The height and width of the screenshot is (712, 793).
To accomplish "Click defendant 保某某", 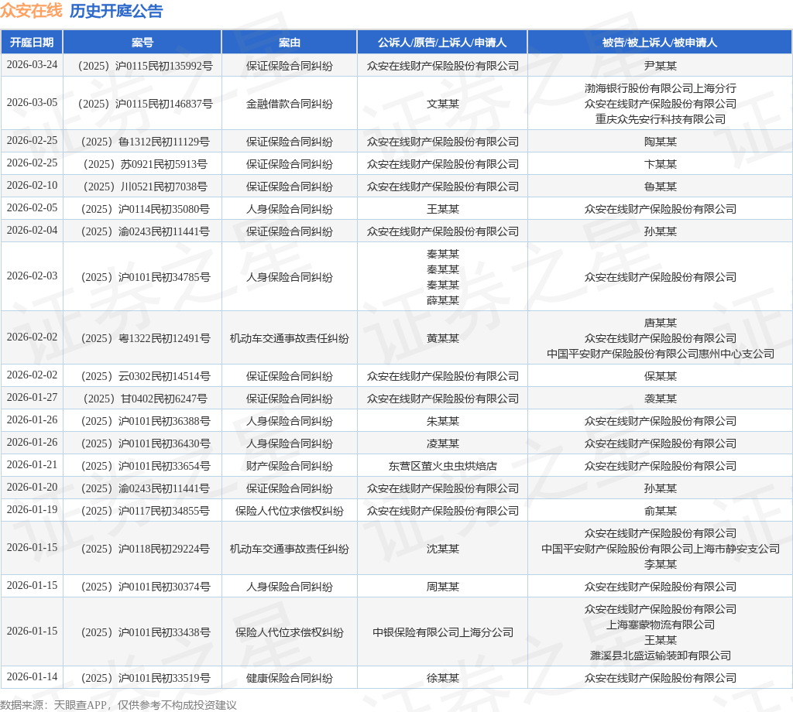I will (660, 376).
